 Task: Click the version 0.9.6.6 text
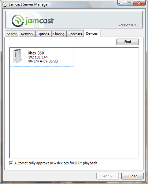(130, 25)
